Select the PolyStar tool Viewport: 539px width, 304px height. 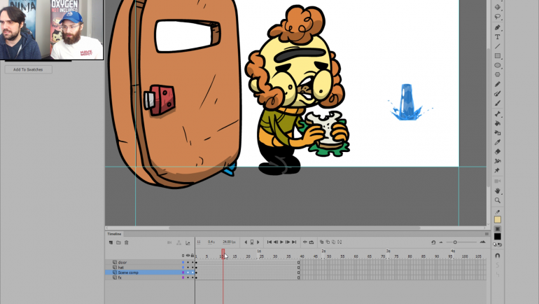point(498,75)
